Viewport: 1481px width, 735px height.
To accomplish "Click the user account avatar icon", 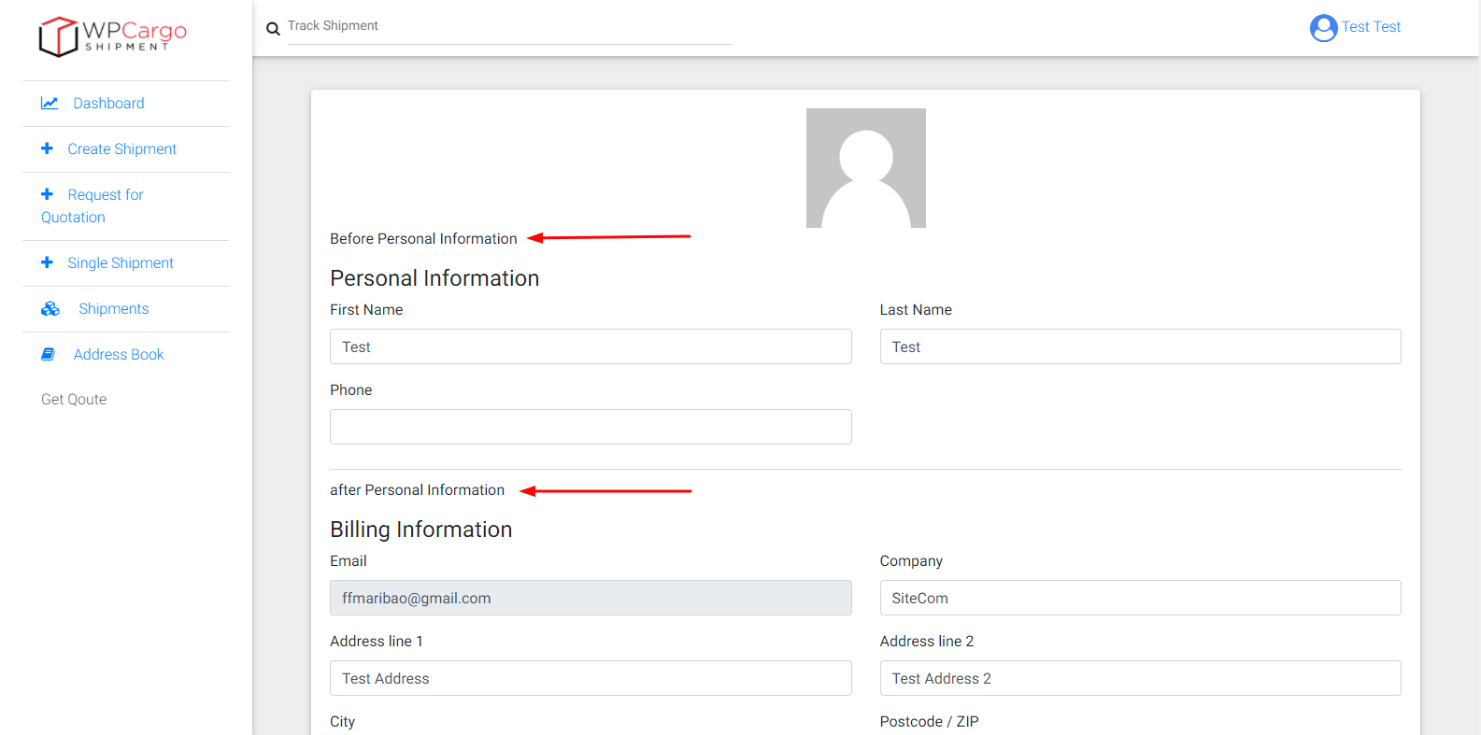I will tap(1323, 28).
